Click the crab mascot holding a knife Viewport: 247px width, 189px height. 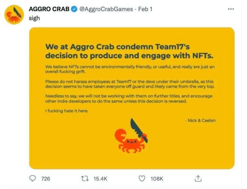coord(130,137)
